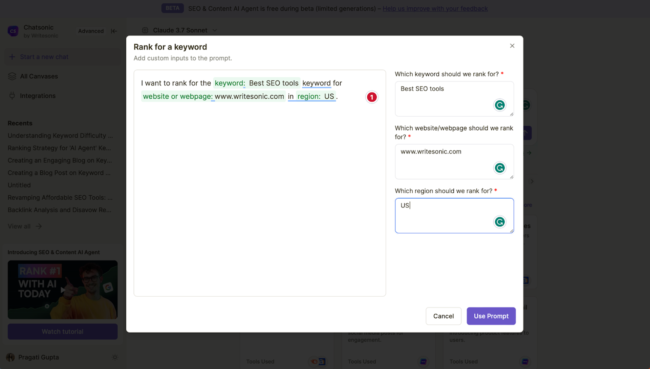This screenshot has width=650, height=369.
Task: Click the keyword input field with Best SEO tools
Action: pyautogui.click(x=454, y=99)
